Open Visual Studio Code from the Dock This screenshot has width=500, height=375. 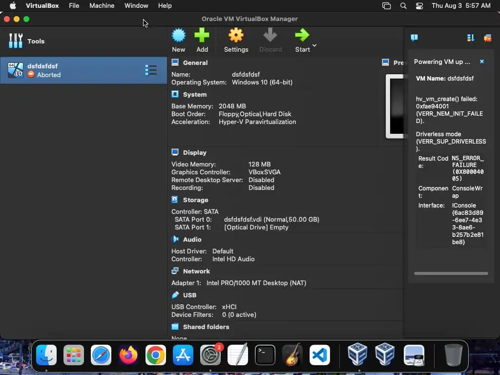pos(319,355)
